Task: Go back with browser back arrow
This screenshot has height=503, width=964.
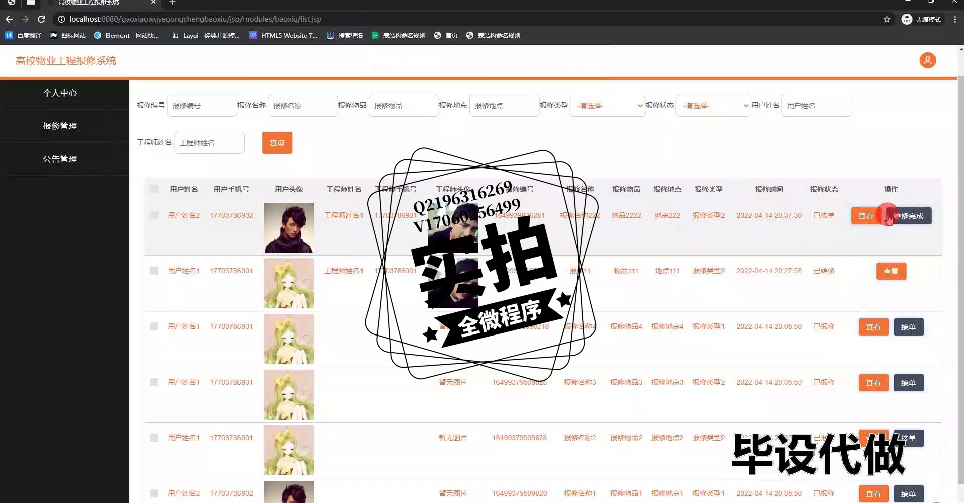Action: click(9, 19)
